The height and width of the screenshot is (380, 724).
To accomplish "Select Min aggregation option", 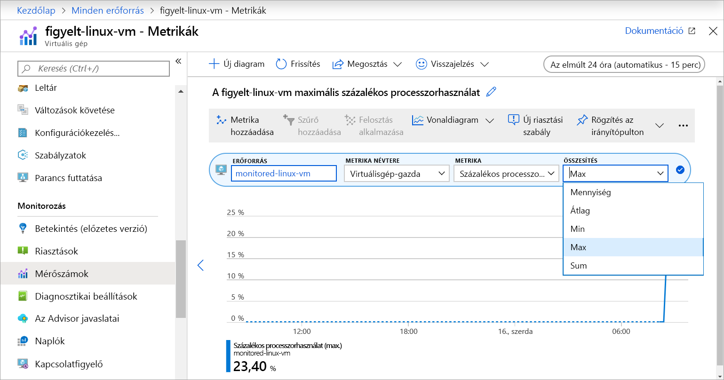I will point(633,229).
